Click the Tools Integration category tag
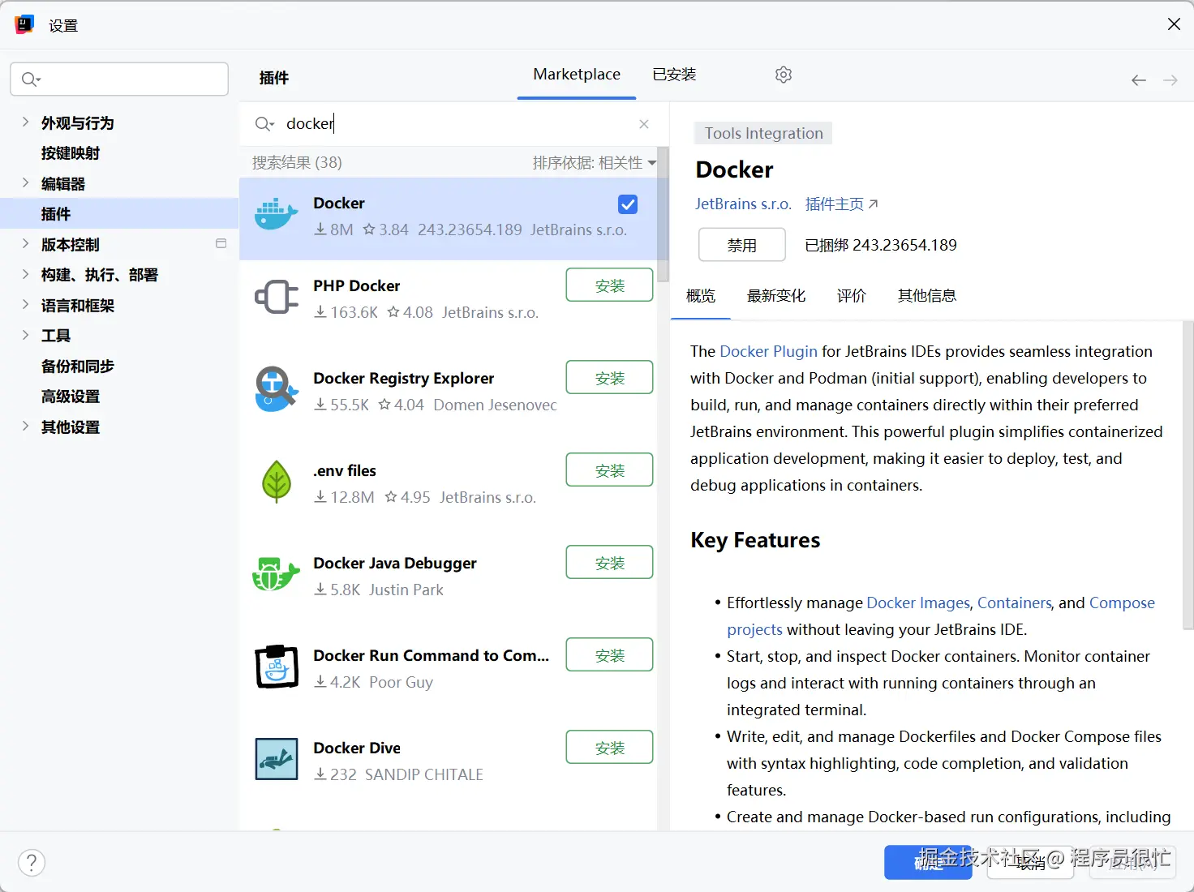This screenshot has width=1194, height=892. 763,133
